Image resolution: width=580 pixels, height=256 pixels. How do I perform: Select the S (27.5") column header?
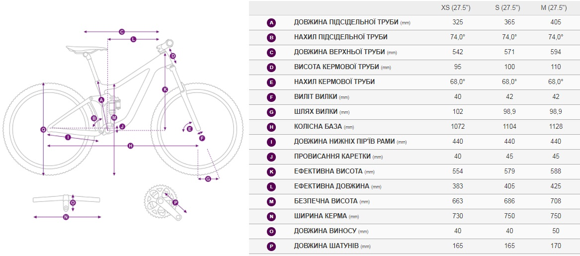pos(510,8)
